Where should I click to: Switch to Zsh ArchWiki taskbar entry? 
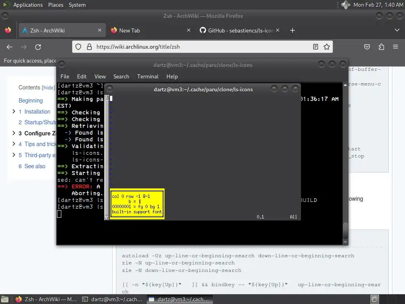pos(46,299)
